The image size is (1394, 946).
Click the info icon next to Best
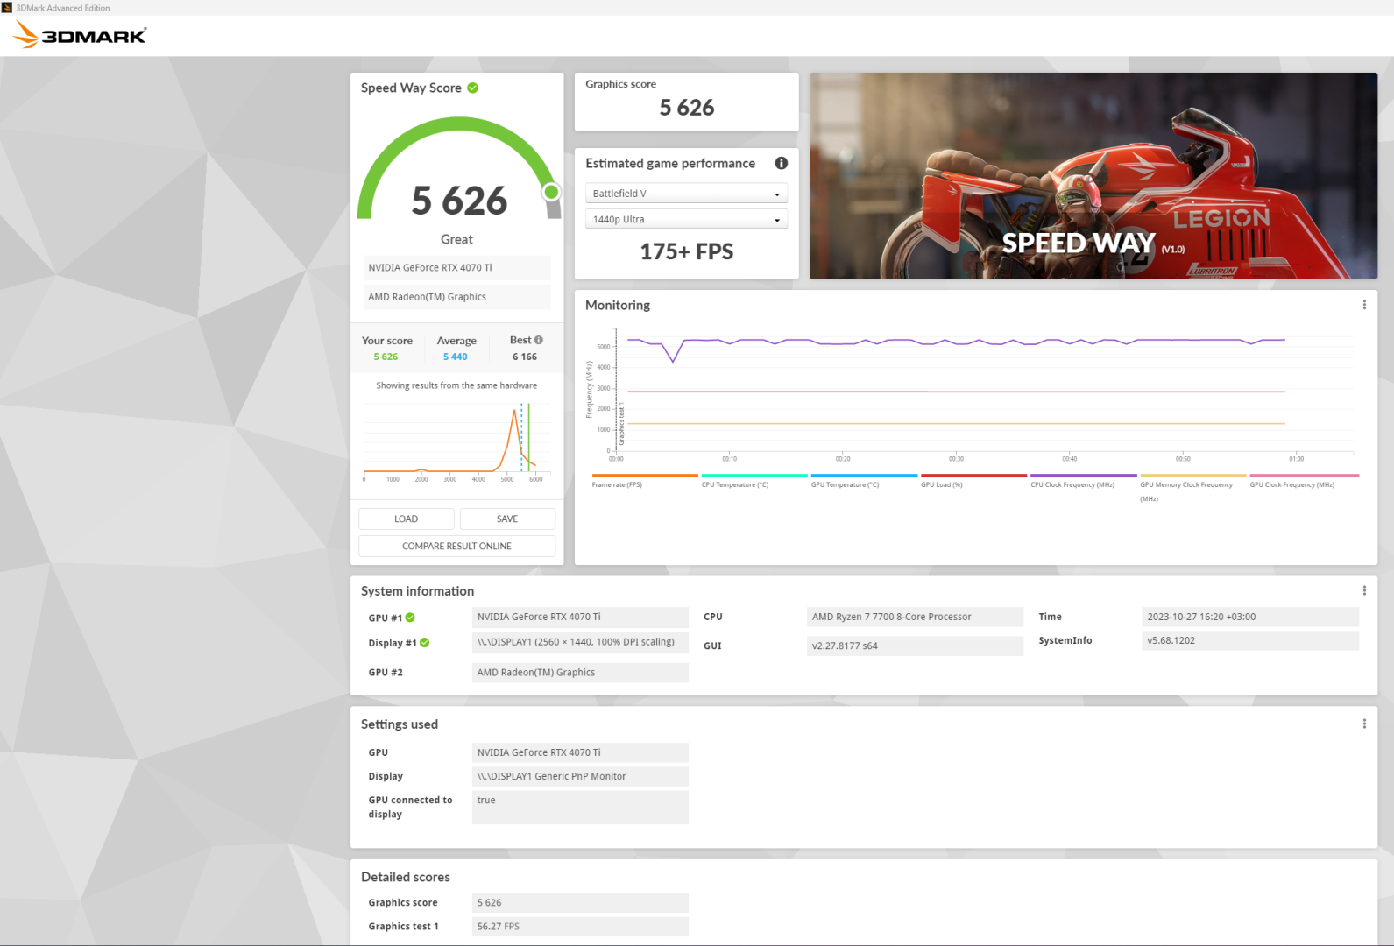(x=539, y=340)
